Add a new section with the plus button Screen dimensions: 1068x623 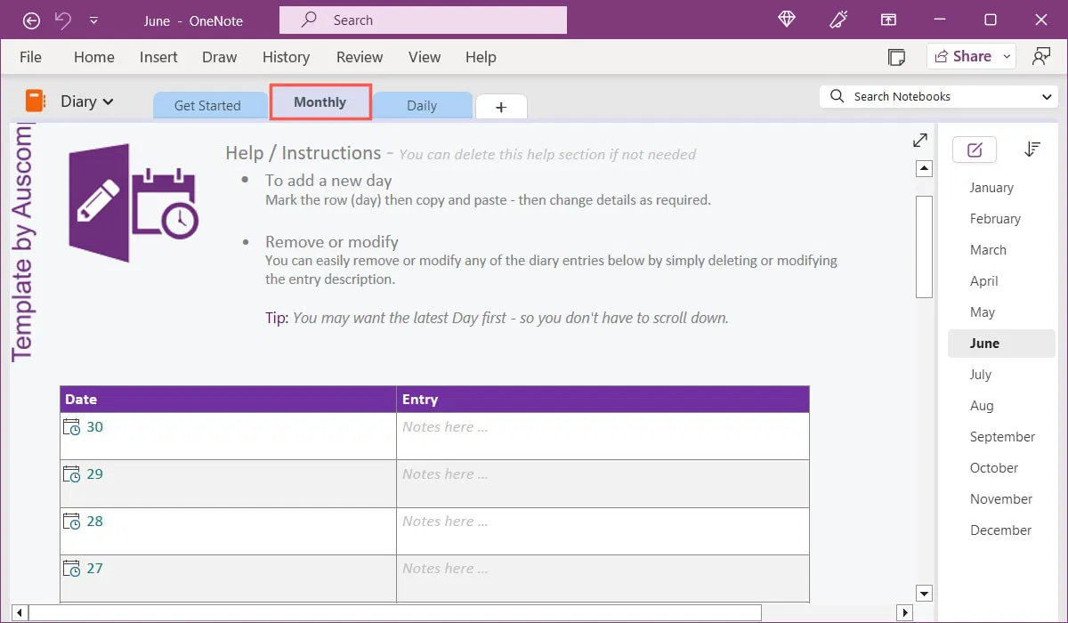tap(500, 105)
